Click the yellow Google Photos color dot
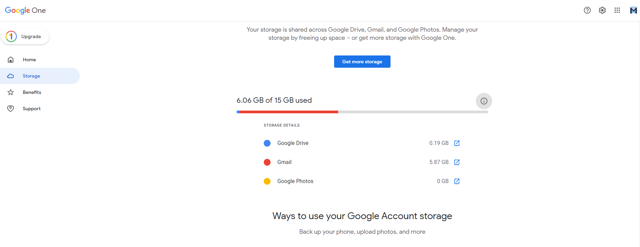 click(x=267, y=181)
